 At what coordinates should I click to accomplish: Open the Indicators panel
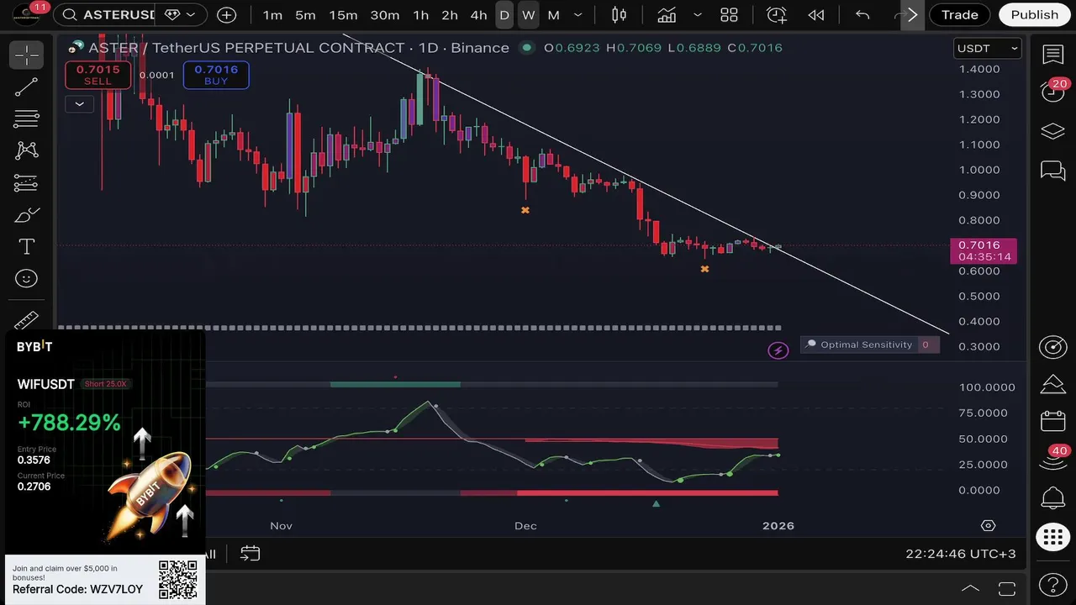pyautogui.click(x=667, y=14)
